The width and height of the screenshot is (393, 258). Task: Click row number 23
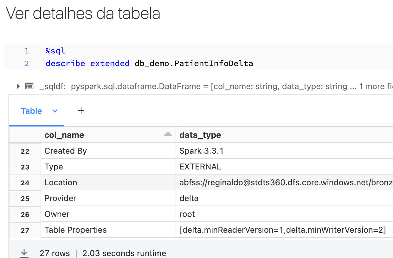pyautogui.click(x=25, y=167)
